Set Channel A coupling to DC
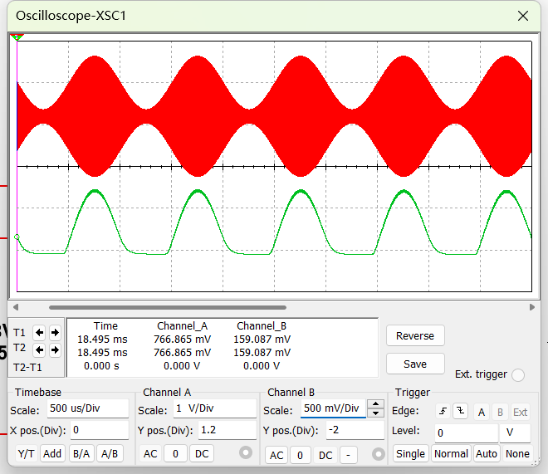 point(202,453)
